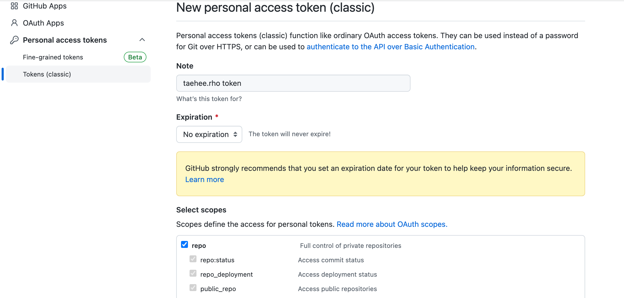The image size is (624, 298).
Task: Open the Basic Authentication API link
Action: click(x=391, y=47)
